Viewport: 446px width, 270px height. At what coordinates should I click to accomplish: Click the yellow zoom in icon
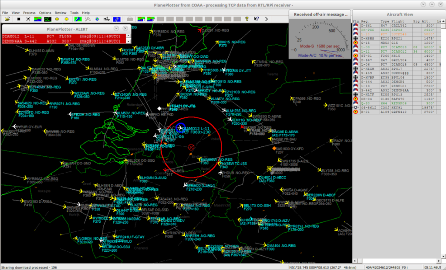coord(57,19)
